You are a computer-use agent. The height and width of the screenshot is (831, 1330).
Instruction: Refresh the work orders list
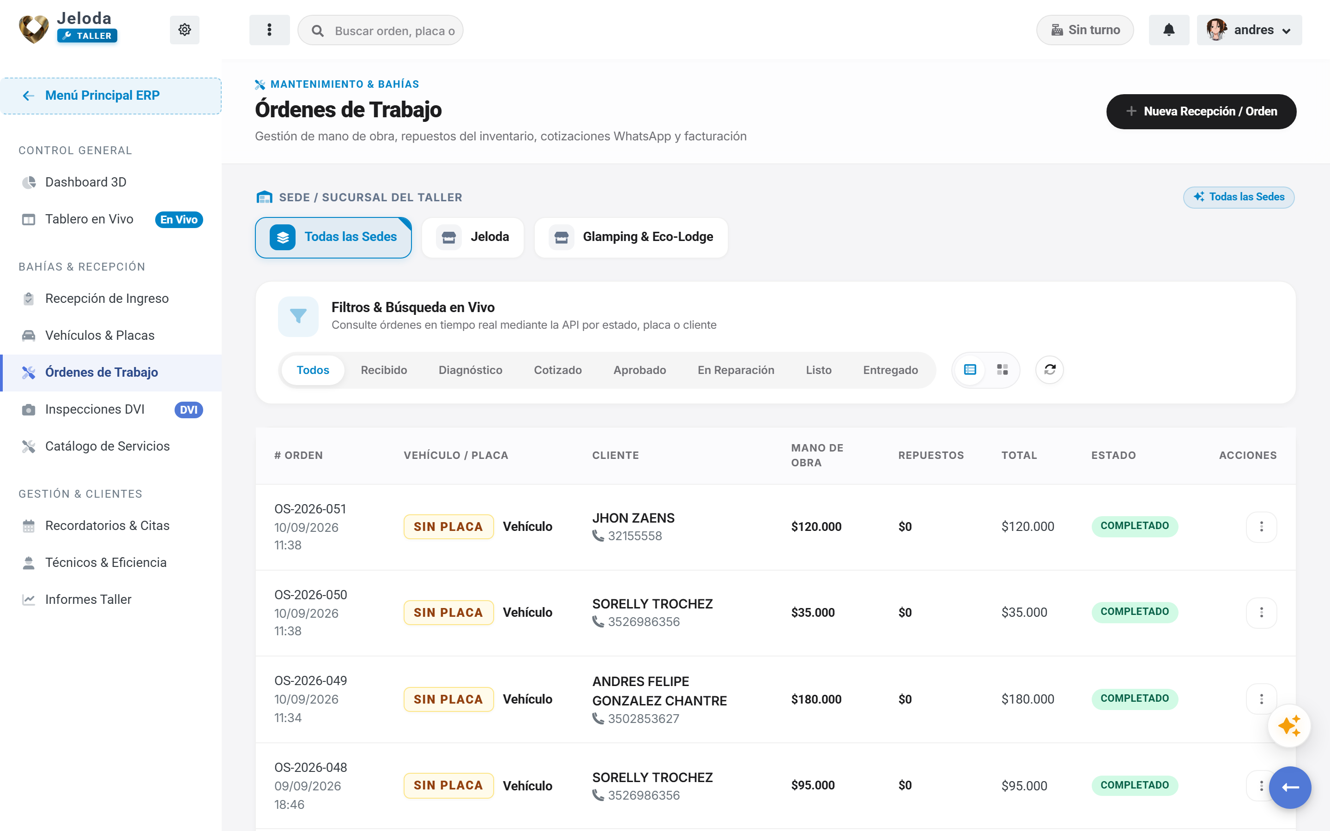click(1049, 370)
